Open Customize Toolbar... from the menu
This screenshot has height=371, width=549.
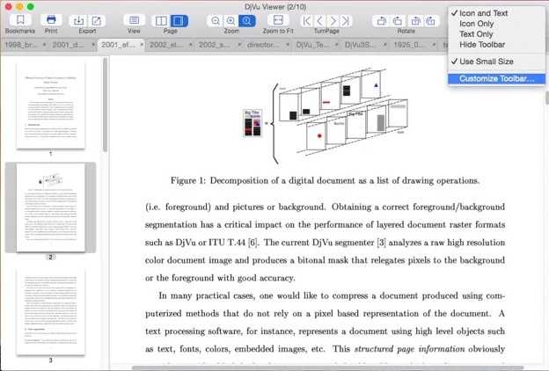click(496, 79)
